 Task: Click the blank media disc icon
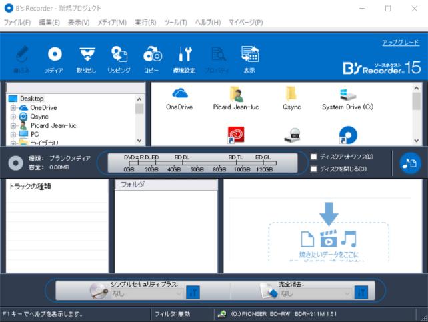(15, 163)
